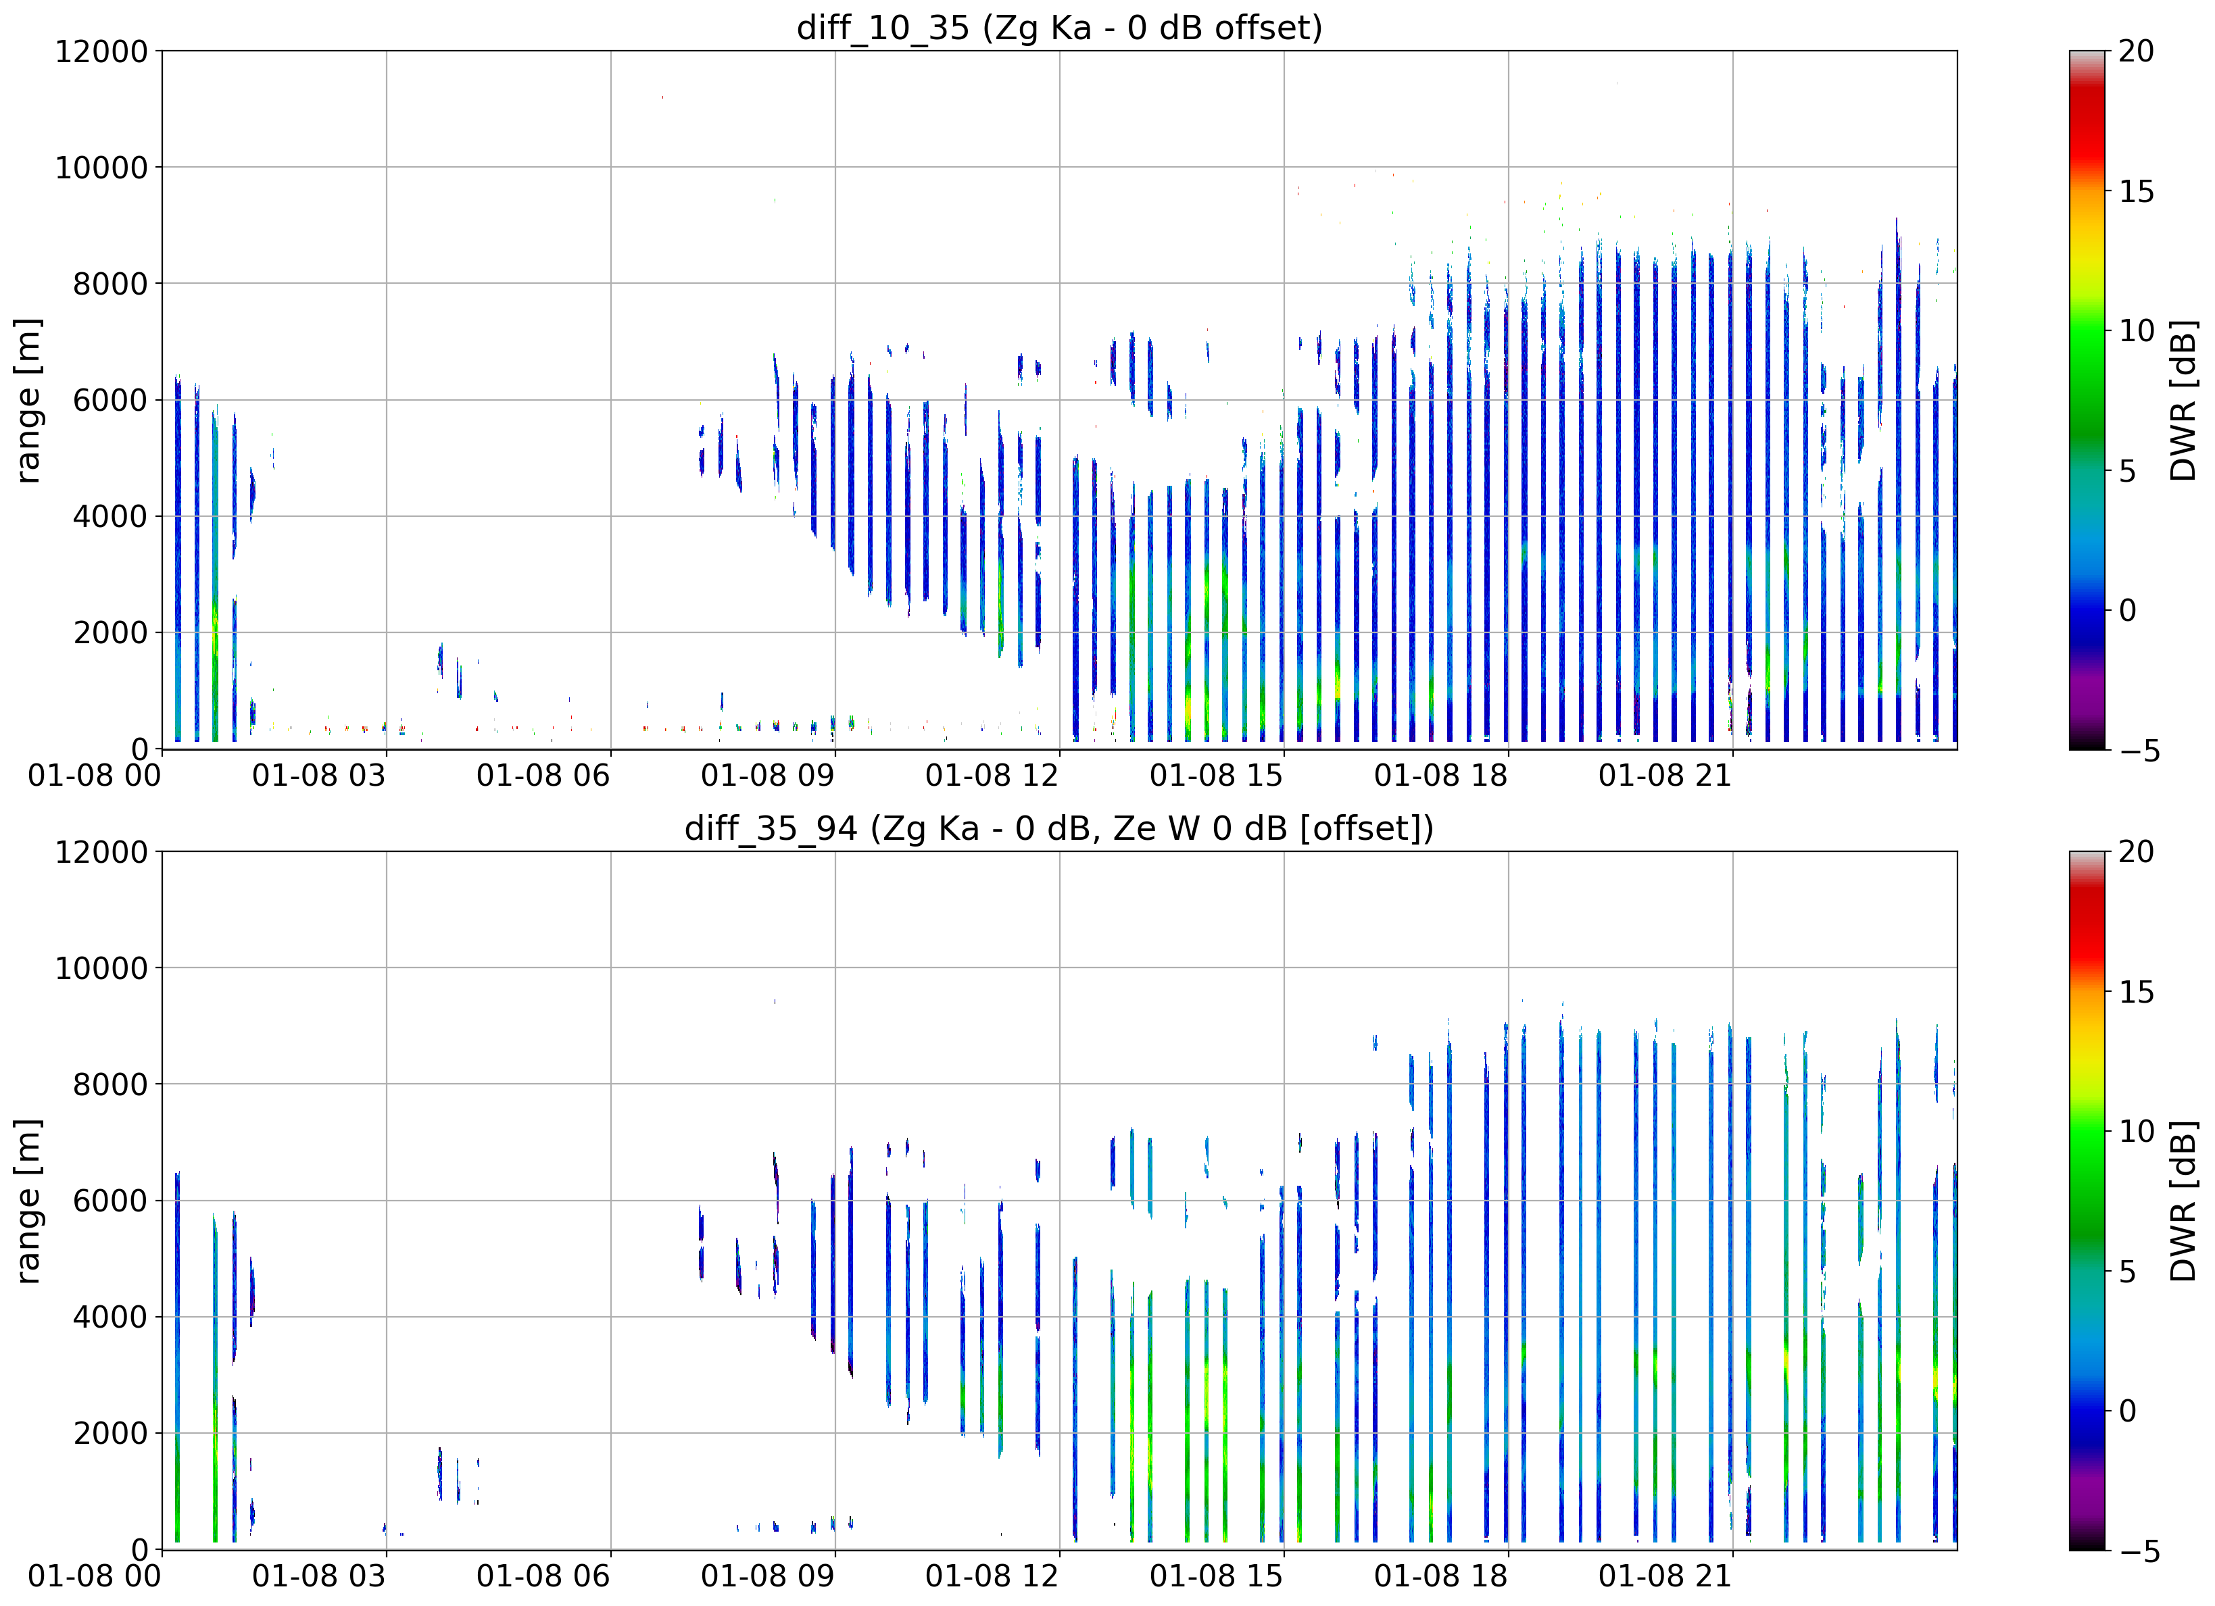This screenshot has width=2215, height=1606.
Task: Click the colorbar next to the diff_35_94 plot
Action: pos(2088,1201)
